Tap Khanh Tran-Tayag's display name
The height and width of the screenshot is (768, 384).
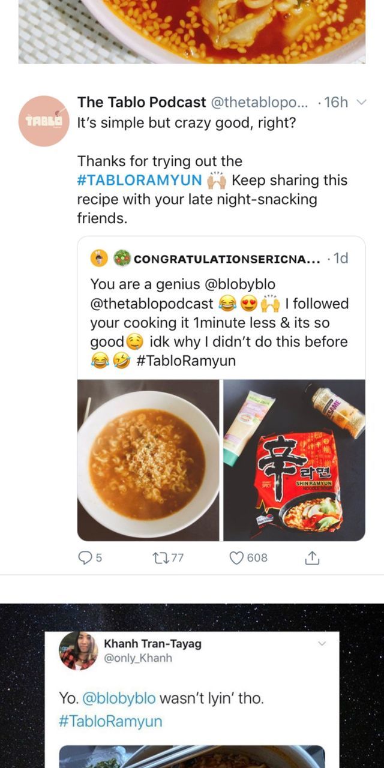152,644
